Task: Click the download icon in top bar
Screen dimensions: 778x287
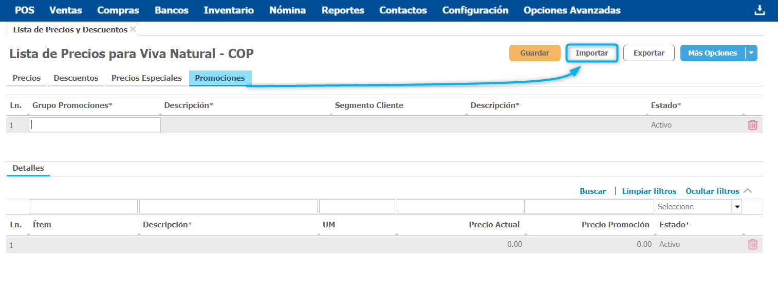Action: [760, 11]
